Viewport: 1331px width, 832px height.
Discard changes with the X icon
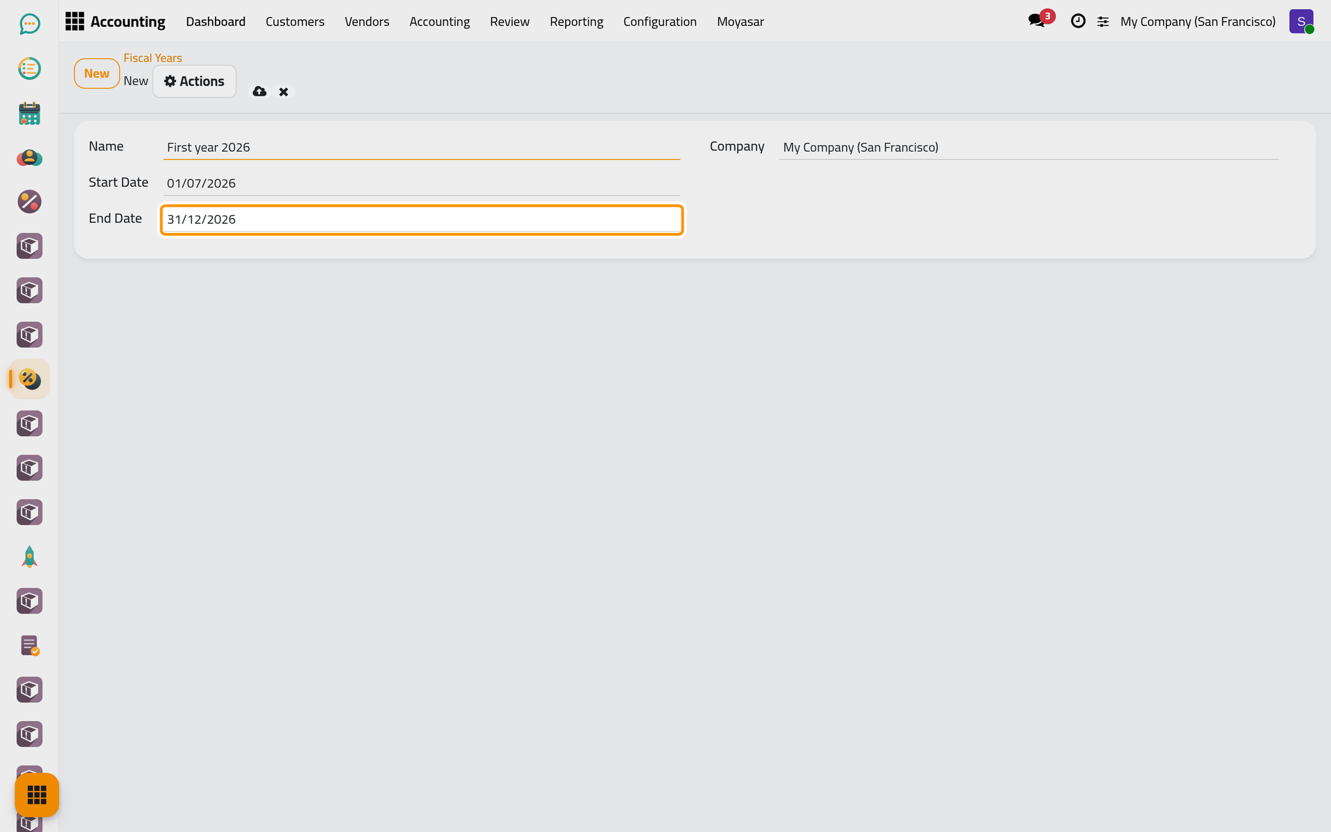[x=284, y=92]
